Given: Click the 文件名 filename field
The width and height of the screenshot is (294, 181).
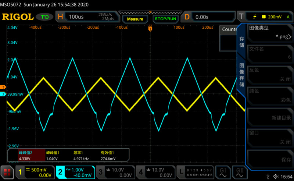Looking at the screenshot, I should click(270, 53).
